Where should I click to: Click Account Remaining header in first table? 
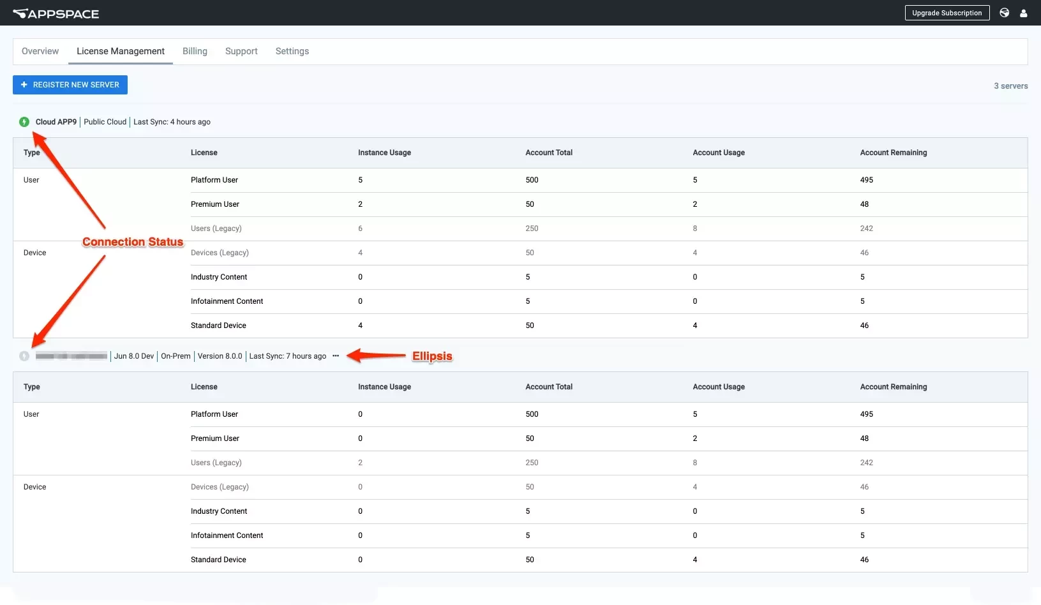coord(894,153)
